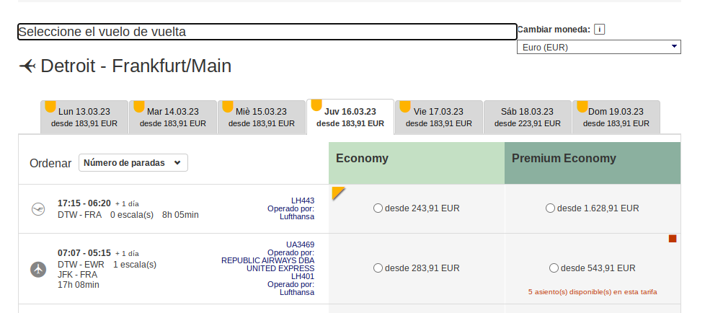Click the Premium Economy column header
This screenshot has width=705, height=313.
pos(593,163)
